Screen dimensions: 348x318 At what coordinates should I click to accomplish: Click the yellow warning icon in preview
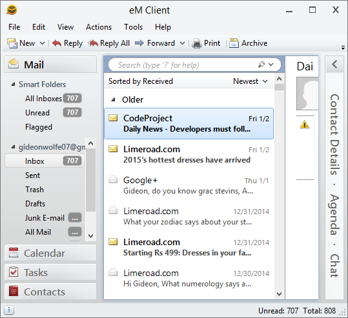pos(305,124)
